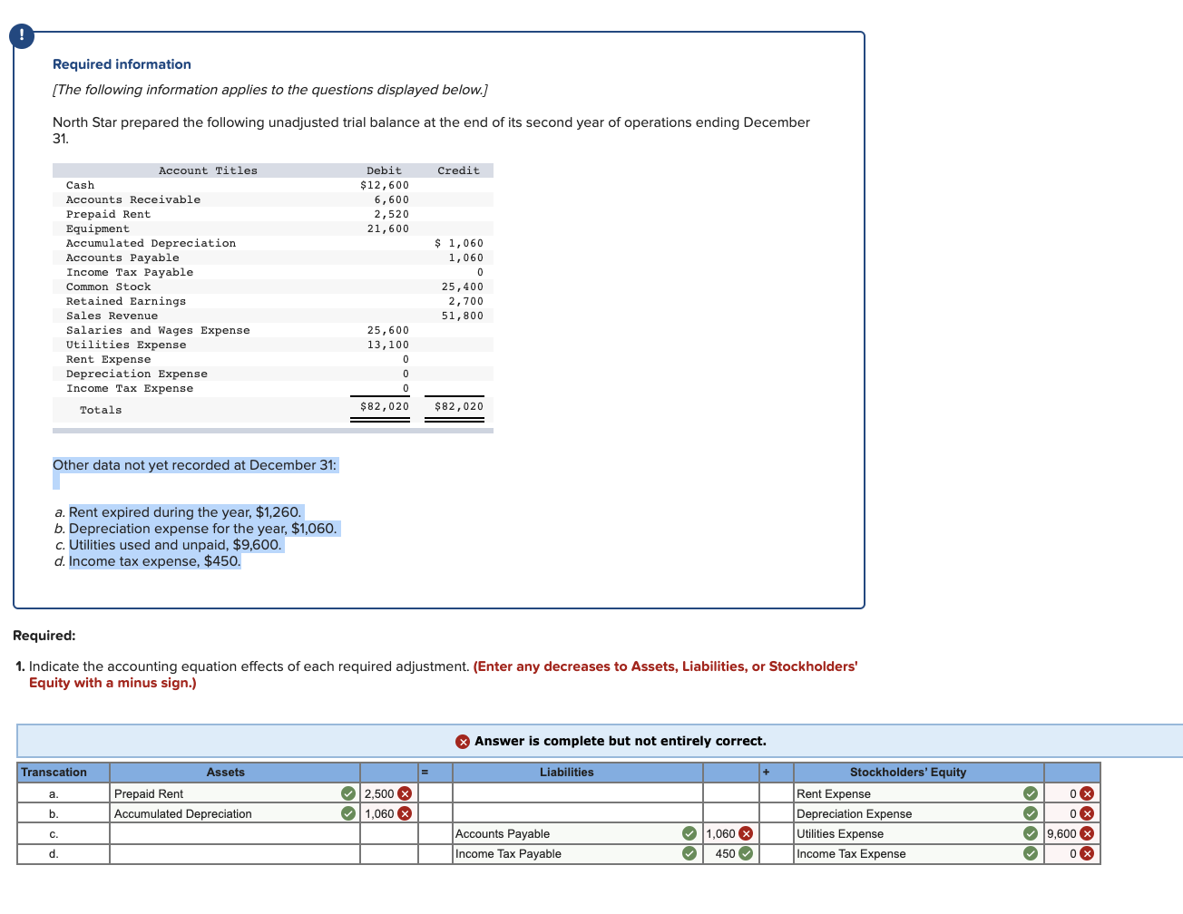Click red X icon beside 'Answer is complete'
1183x914 pixels.
coord(463,742)
